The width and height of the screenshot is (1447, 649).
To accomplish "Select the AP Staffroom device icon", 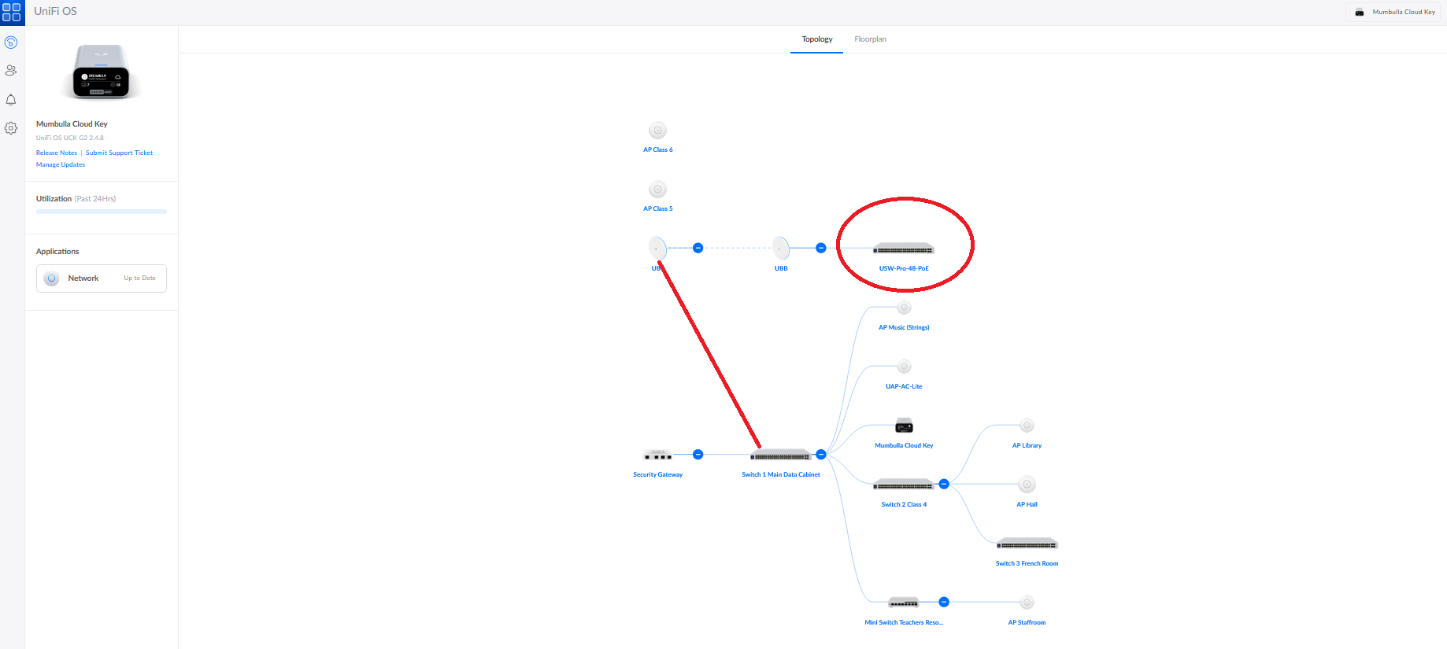I will click(1027, 603).
